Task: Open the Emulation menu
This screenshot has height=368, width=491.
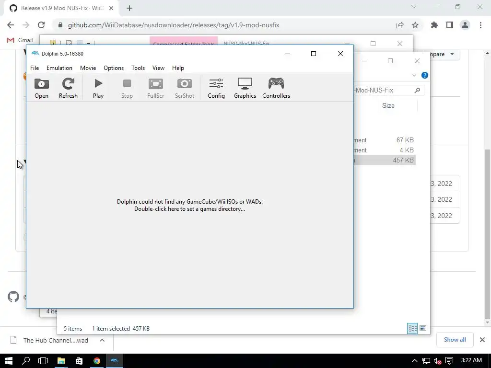Action: click(x=59, y=68)
